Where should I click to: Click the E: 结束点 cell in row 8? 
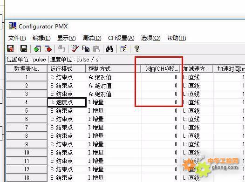[67, 136]
